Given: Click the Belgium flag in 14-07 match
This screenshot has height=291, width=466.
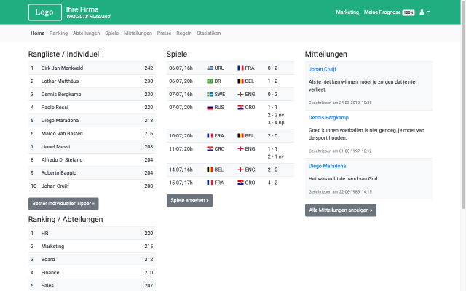Looking at the screenshot, I should coord(210,169).
